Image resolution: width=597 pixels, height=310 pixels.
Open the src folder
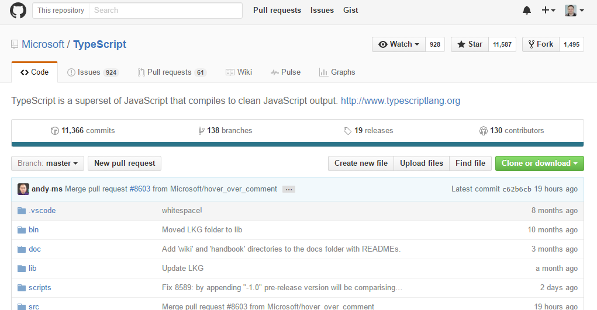pyautogui.click(x=33, y=306)
